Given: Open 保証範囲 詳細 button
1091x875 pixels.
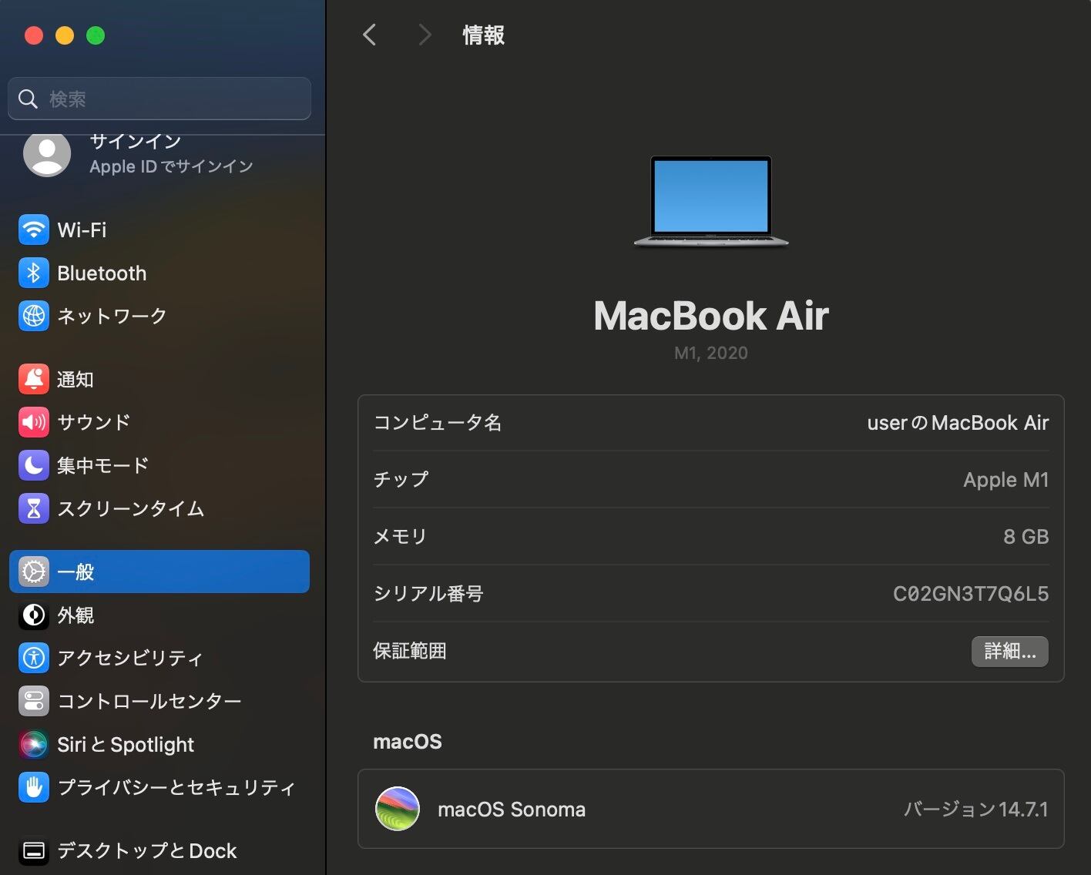Looking at the screenshot, I should tap(1009, 651).
